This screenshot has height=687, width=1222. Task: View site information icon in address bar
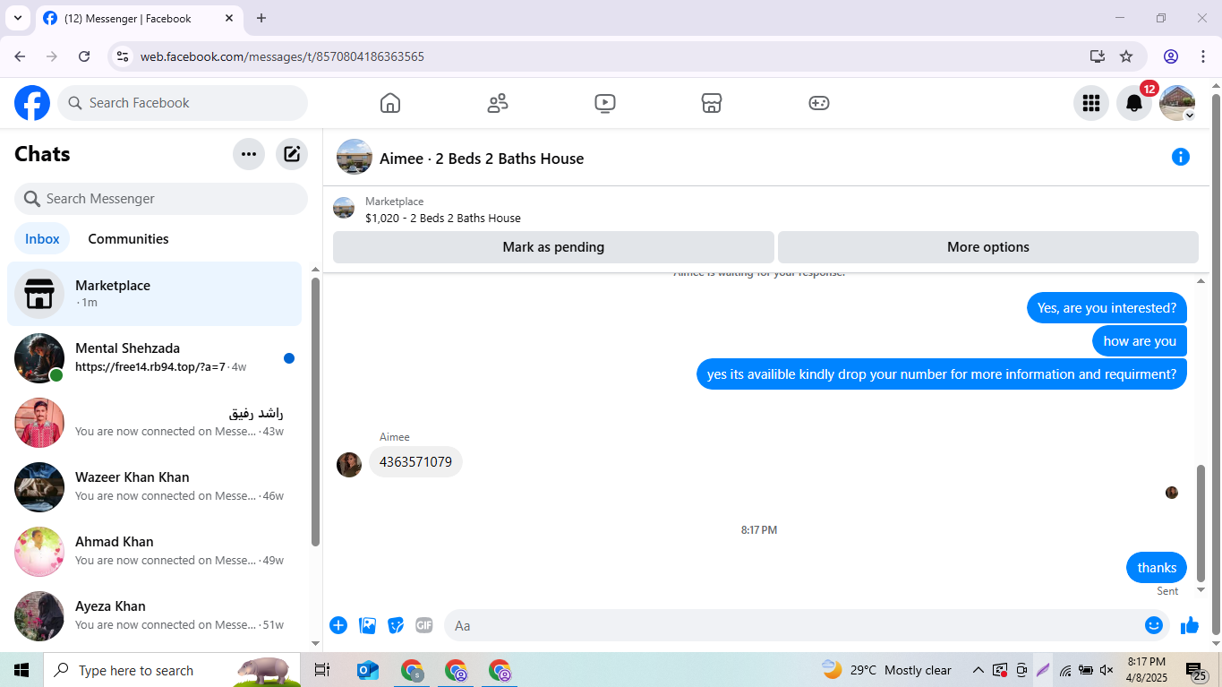click(x=124, y=56)
